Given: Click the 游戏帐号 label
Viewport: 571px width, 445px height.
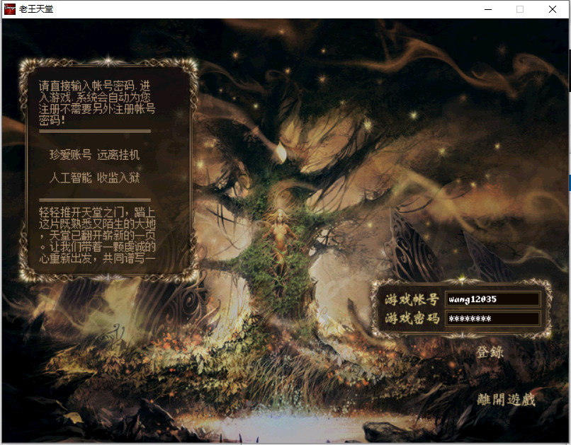Looking at the screenshot, I should tap(412, 299).
